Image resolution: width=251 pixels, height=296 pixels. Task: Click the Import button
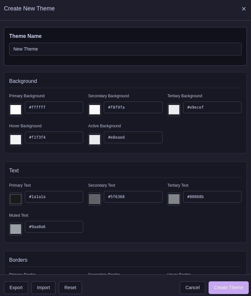click(43, 288)
